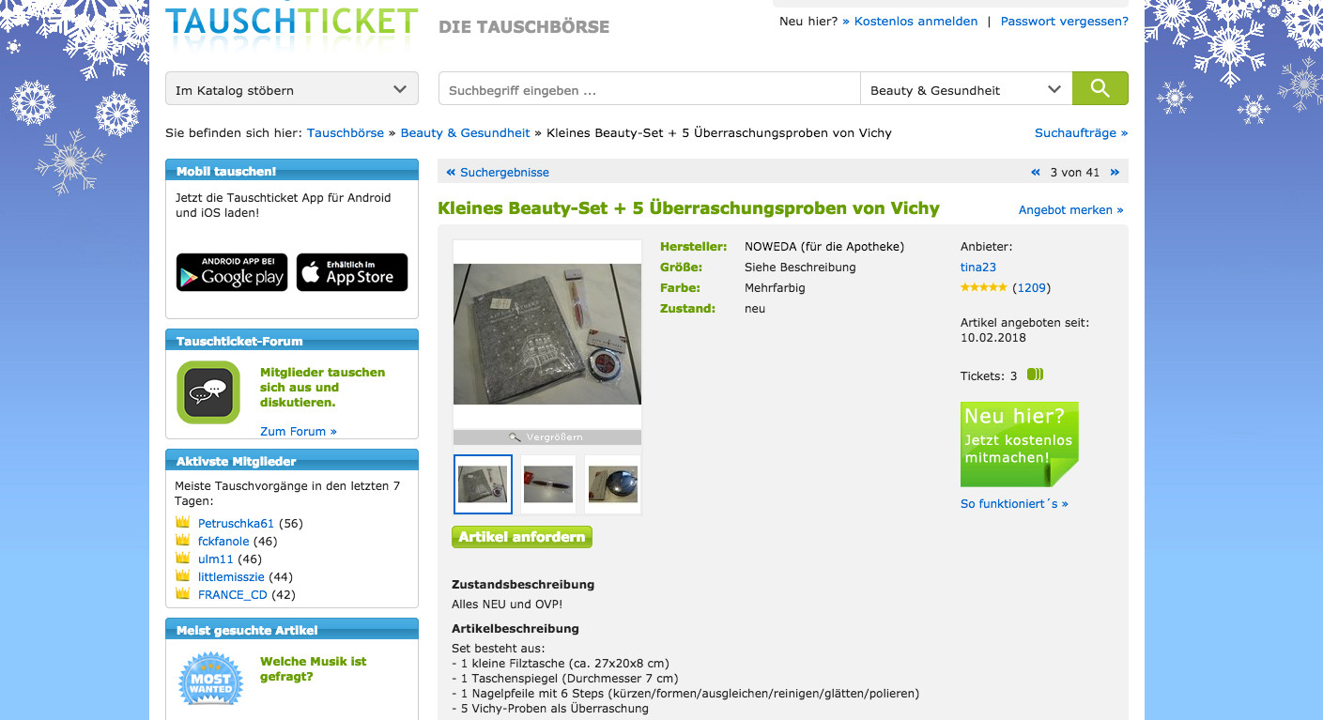Open the Kostenlos anmelden link
This screenshot has height=720, width=1323.
pos(910,22)
